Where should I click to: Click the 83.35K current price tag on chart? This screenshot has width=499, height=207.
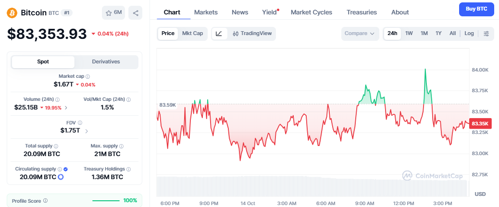pyautogui.click(x=481, y=123)
